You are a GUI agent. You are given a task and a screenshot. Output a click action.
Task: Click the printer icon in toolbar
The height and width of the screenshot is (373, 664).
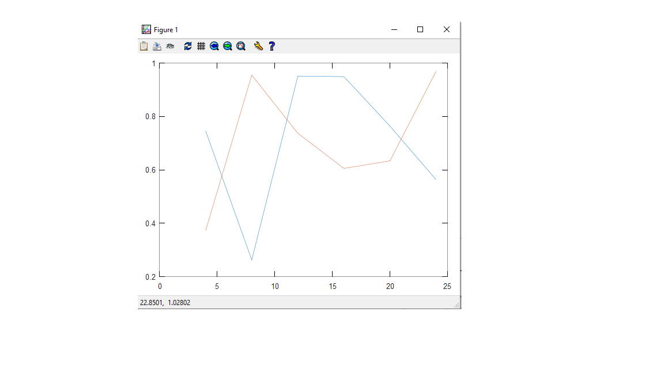pos(170,46)
